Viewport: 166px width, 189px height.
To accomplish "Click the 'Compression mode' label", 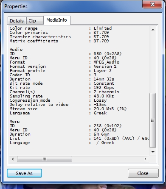I will pyautogui.click(x=30, y=100).
